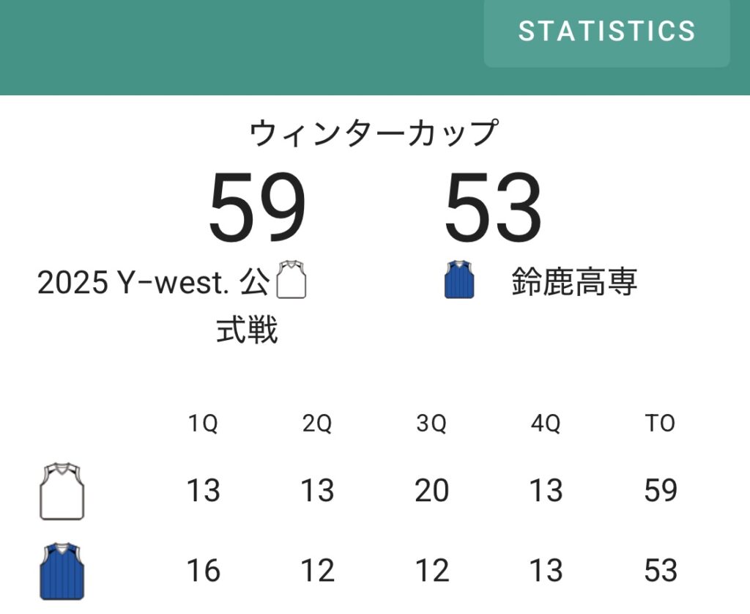This screenshot has width=750, height=614.
Task: Select the 2Q column header
Action: pyautogui.click(x=317, y=423)
